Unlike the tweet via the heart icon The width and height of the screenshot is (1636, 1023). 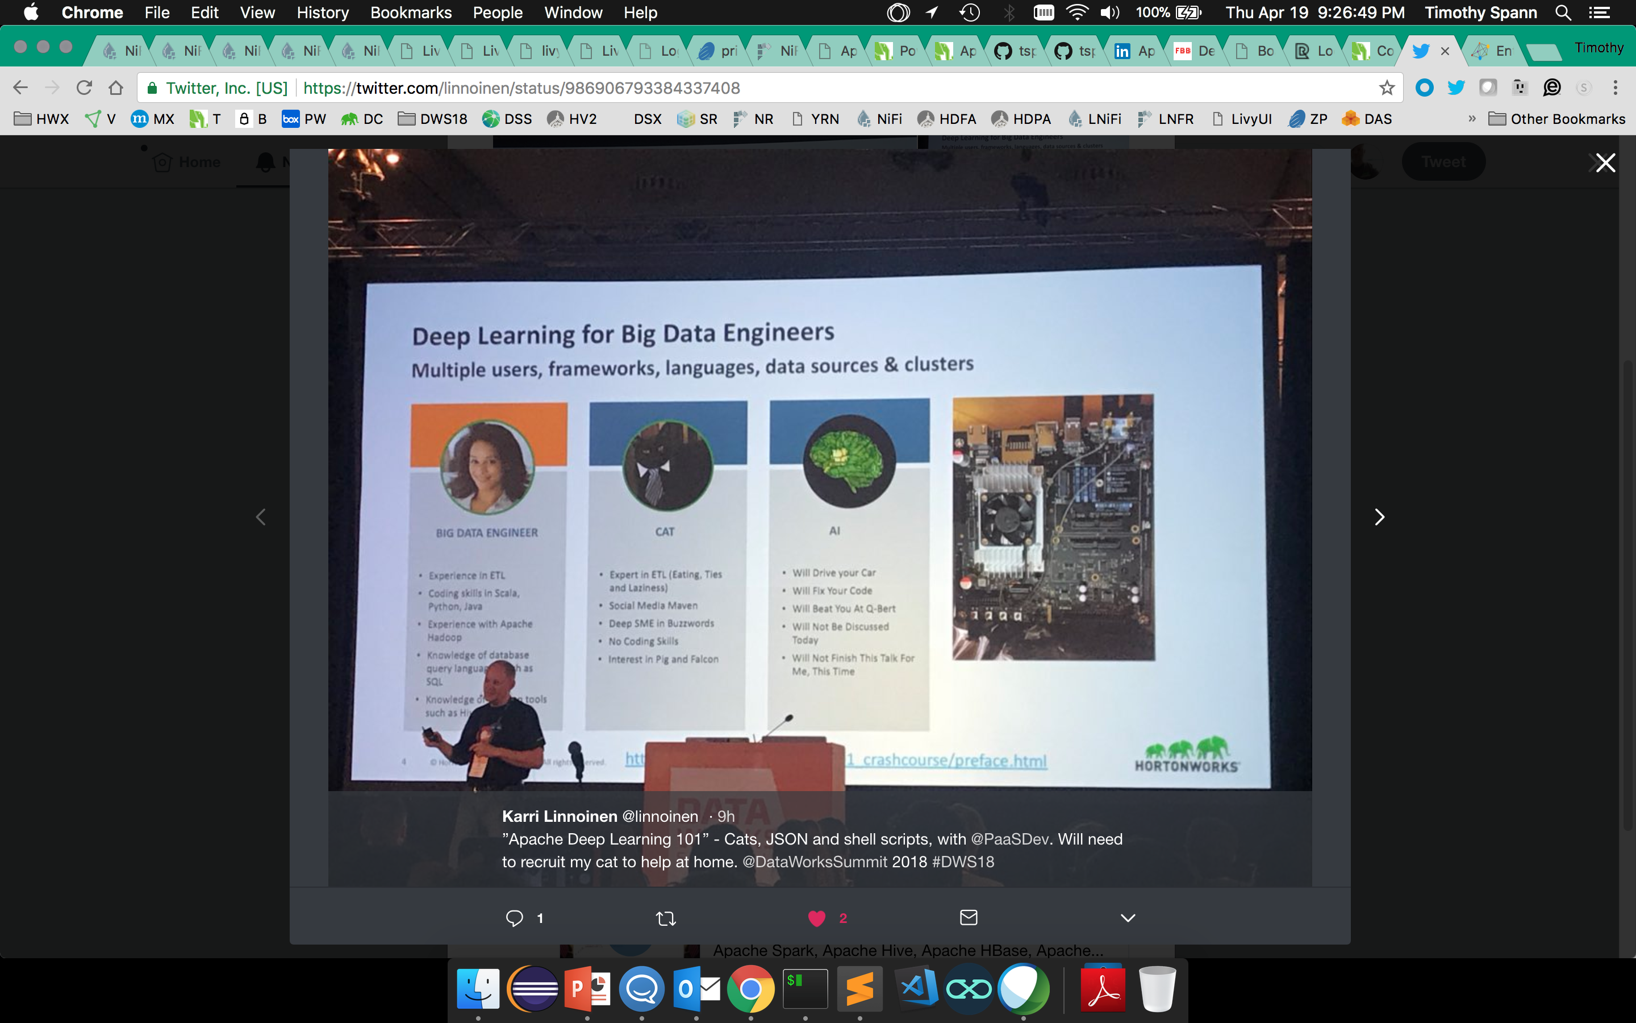817,918
